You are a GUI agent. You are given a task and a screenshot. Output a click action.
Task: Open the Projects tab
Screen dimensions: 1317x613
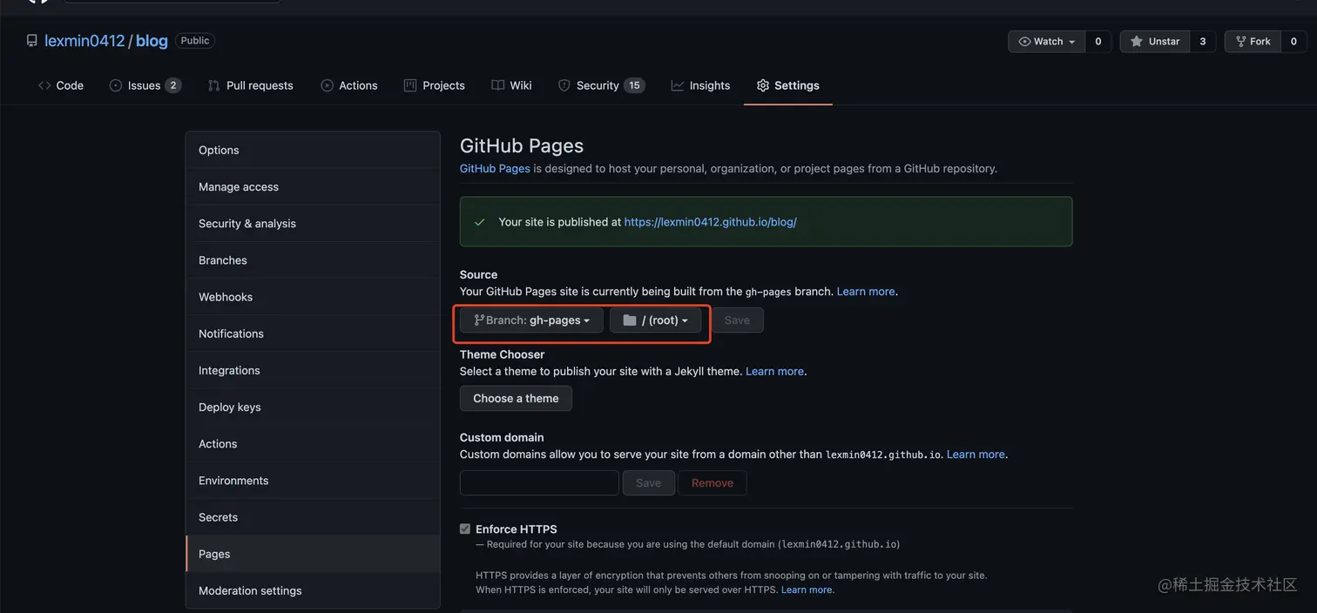[435, 85]
